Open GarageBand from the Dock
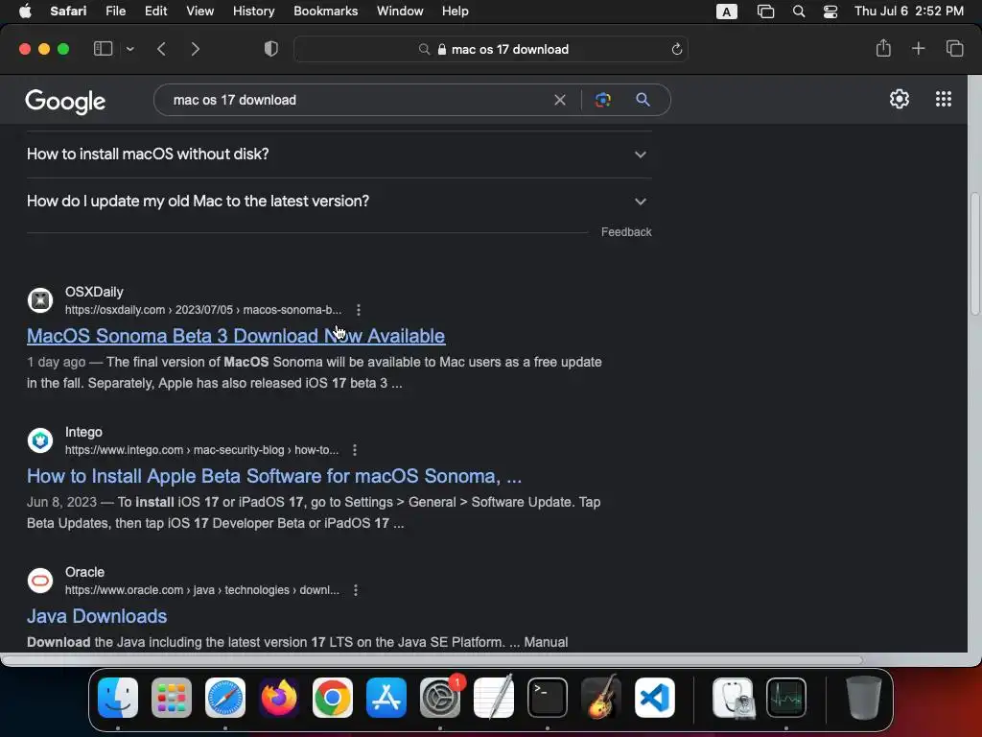 click(x=601, y=698)
